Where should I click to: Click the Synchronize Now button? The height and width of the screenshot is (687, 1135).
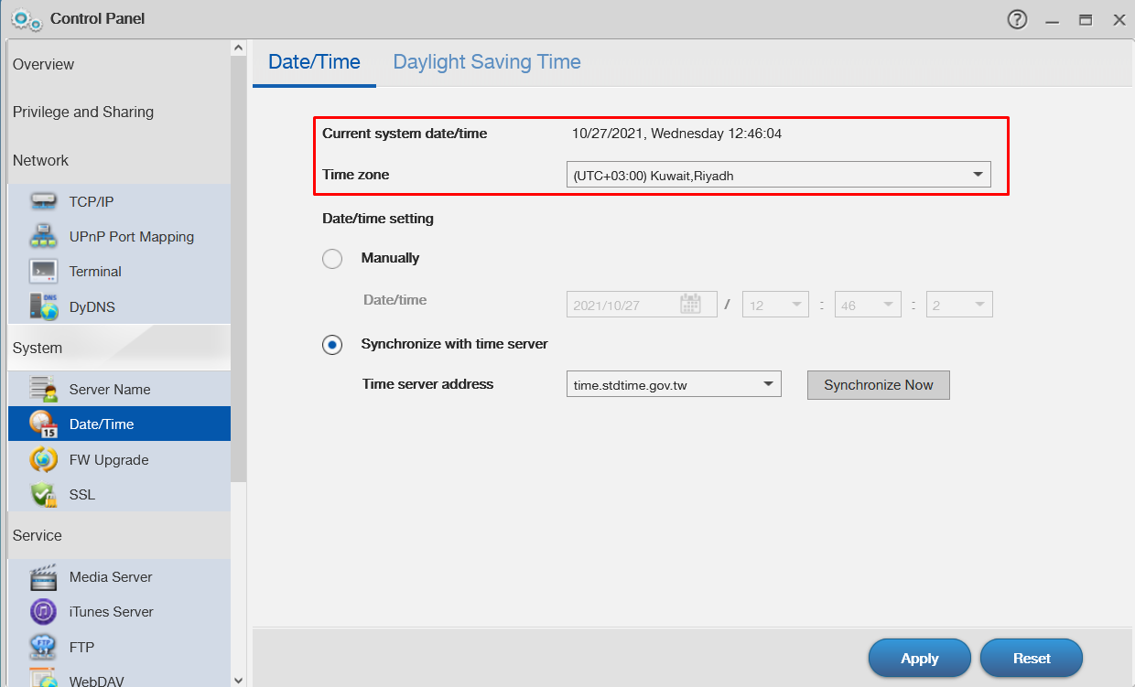pyautogui.click(x=879, y=385)
